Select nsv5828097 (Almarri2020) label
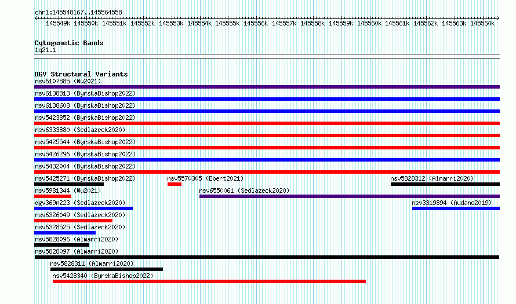Image resolution: width=516 pixels, height=304 pixels. (77, 251)
